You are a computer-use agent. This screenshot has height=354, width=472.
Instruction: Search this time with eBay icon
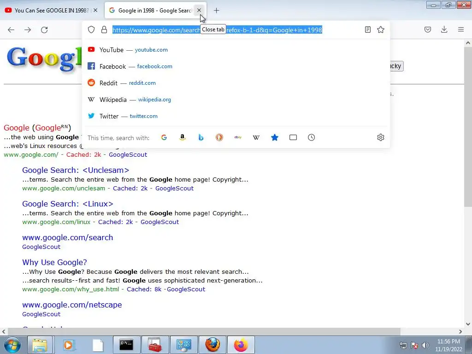point(238,137)
